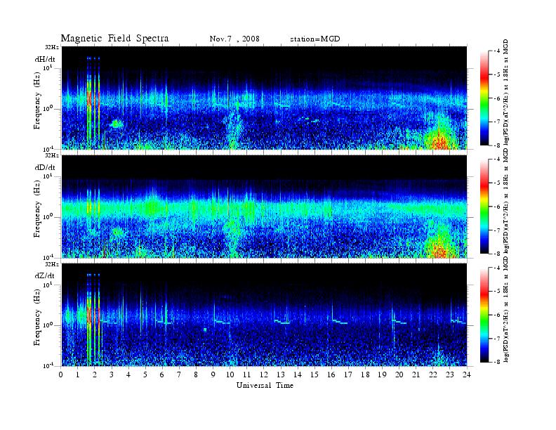Click hour tick label "22" on time axis
The image size is (556, 430).
(432, 374)
